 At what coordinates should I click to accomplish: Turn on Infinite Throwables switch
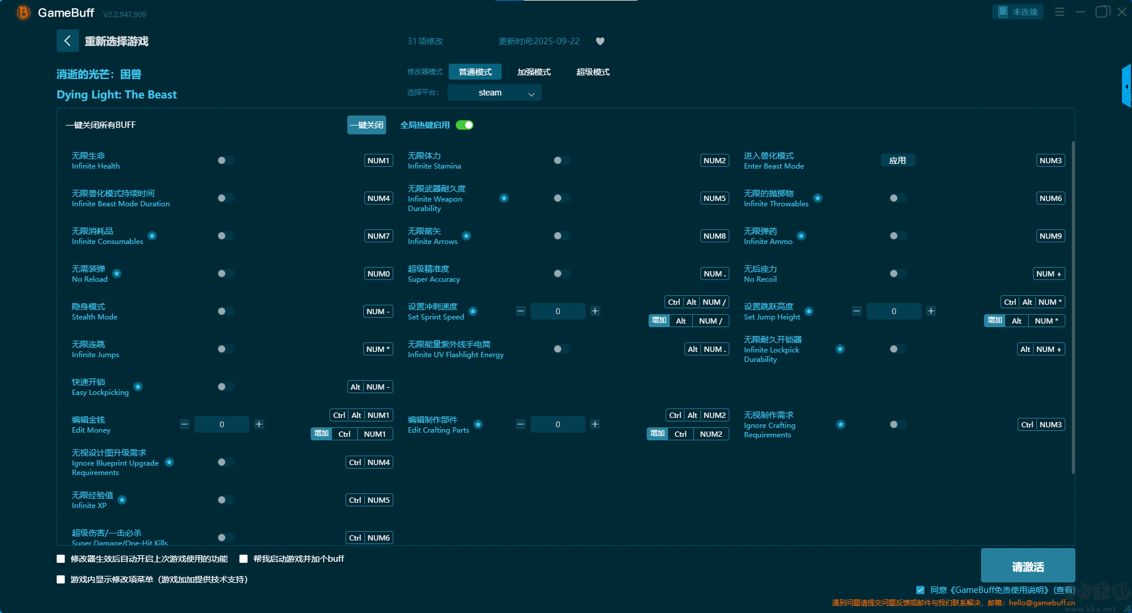(897, 198)
